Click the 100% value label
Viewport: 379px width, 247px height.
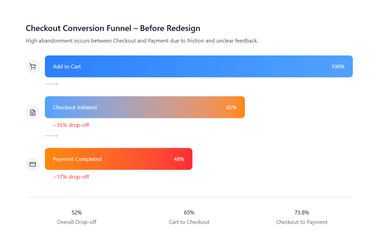(338, 67)
